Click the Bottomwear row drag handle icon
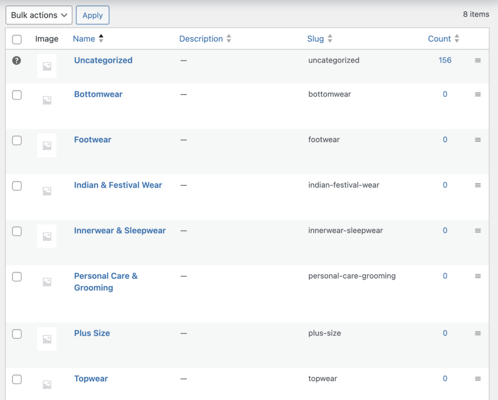The width and height of the screenshot is (498, 400). coord(478,94)
